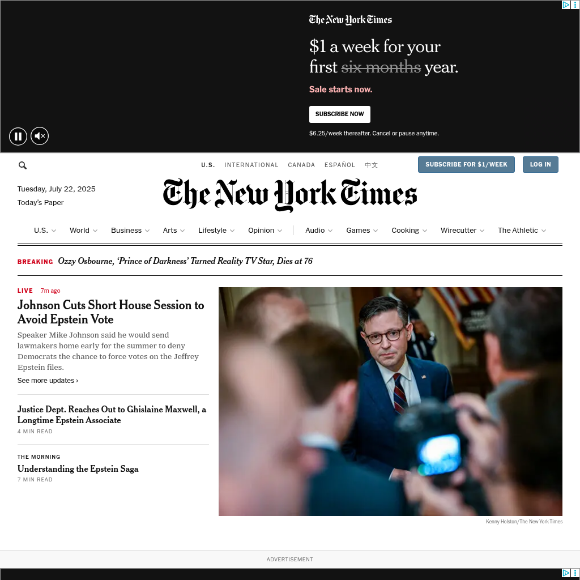Image resolution: width=580 pixels, height=580 pixels.
Task: Click Subscribe for $1/week button
Action: 466,165
